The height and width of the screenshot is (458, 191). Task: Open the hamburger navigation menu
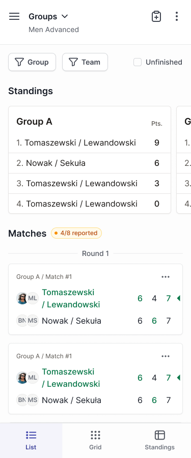(14, 16)
